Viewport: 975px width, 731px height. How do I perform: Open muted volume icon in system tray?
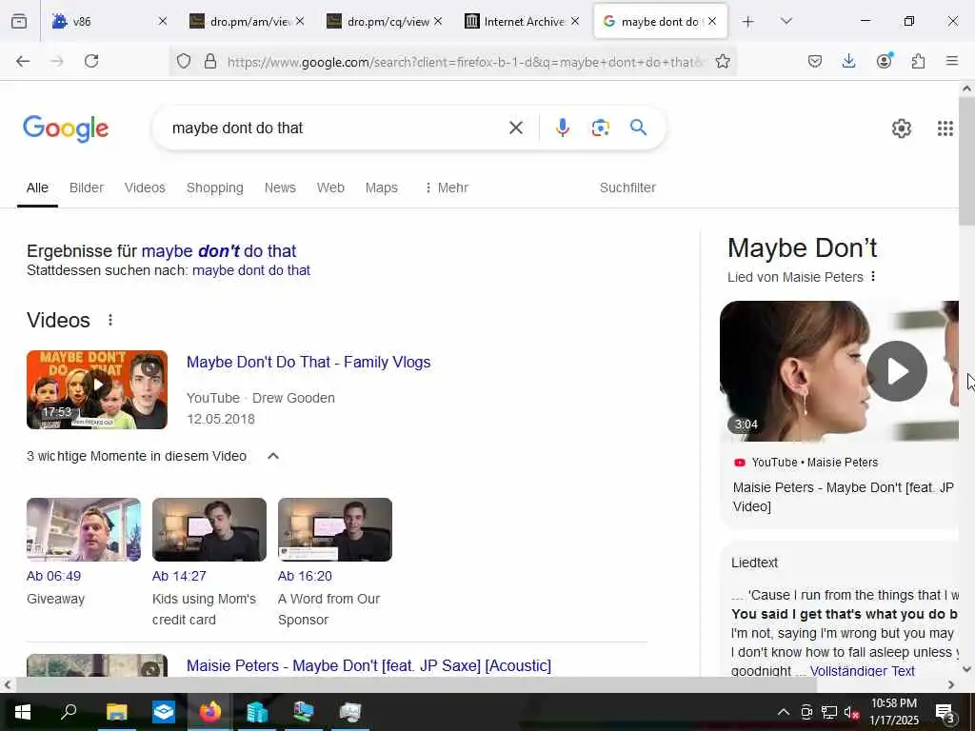pos(851,712)
